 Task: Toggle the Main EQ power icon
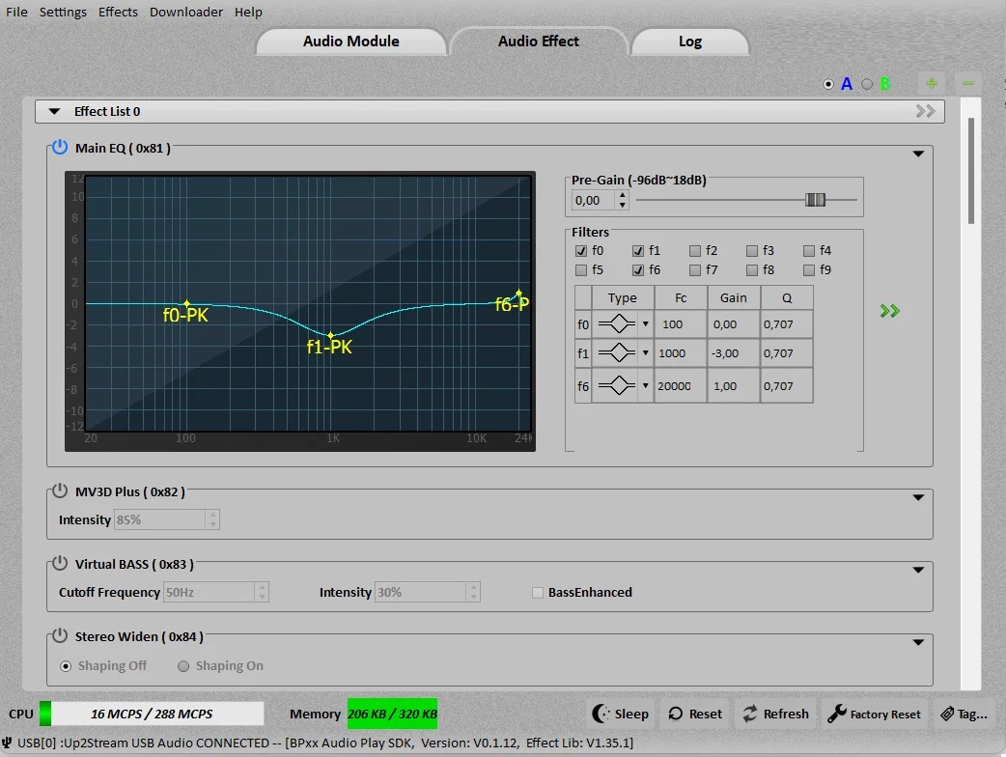(60, 148)
